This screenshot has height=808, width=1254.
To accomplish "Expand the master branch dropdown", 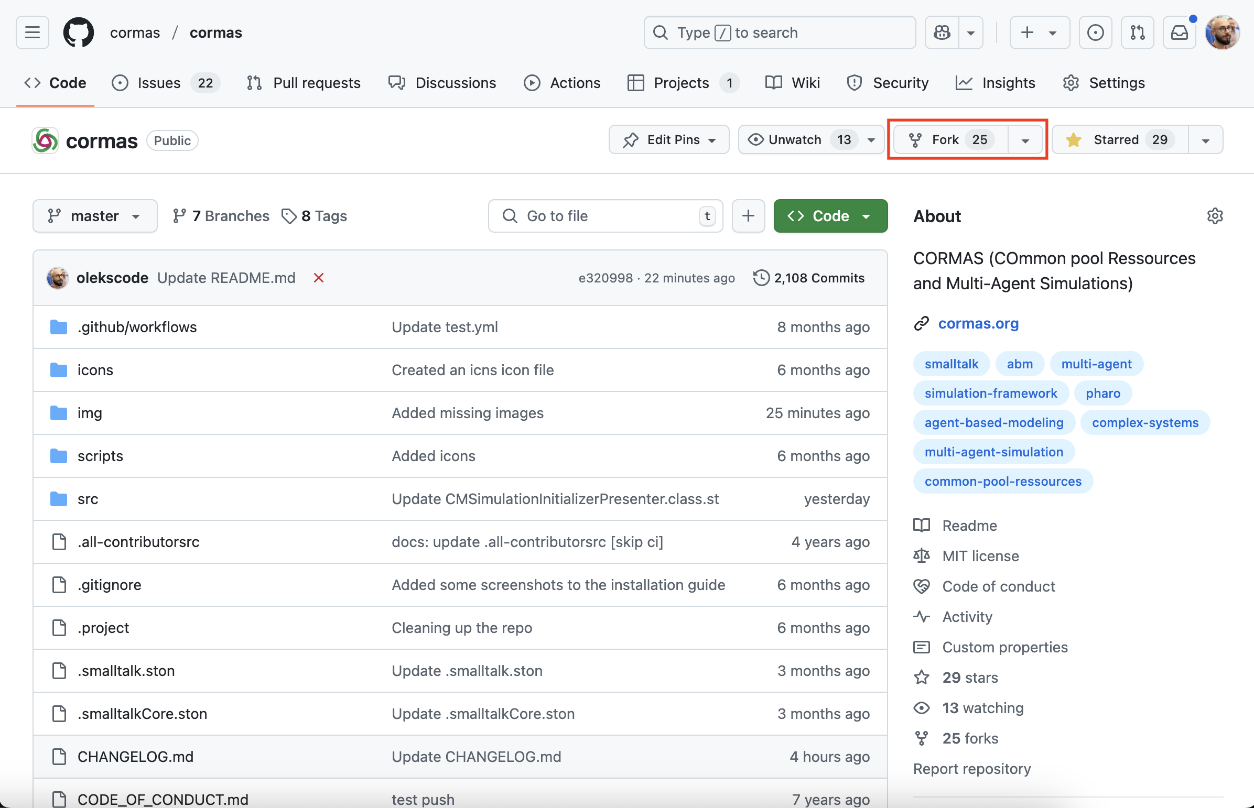I will click(x=95, y=216).
